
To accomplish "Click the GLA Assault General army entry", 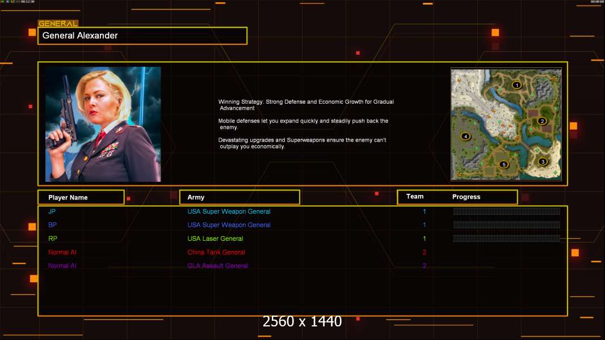I will point(217,266).
